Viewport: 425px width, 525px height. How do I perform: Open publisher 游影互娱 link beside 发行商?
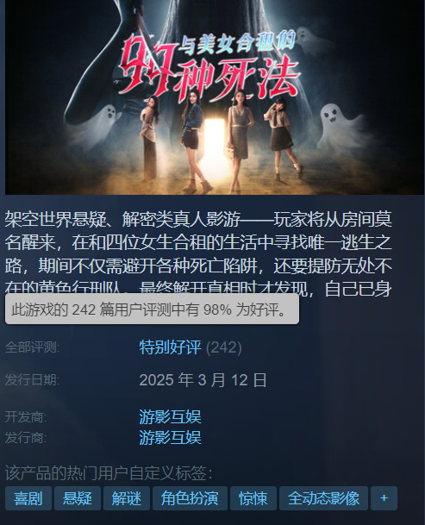click(x=170, y=438)
